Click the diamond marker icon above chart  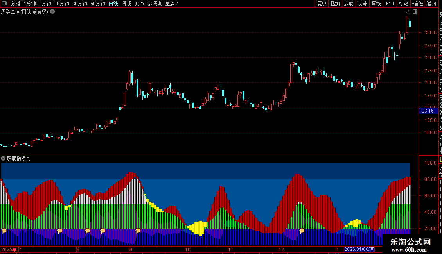click(408, 12)
